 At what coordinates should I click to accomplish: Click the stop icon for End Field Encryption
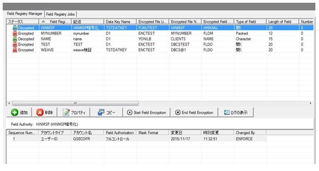[178, 112]
